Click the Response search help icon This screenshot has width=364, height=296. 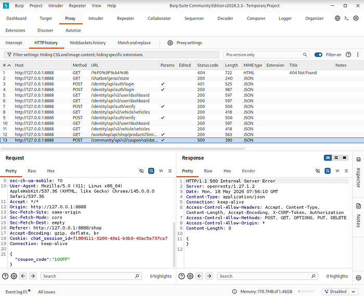[181, 276]
